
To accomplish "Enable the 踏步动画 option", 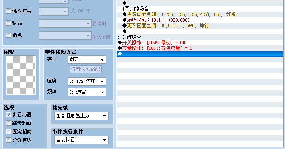I will (8, 123).
